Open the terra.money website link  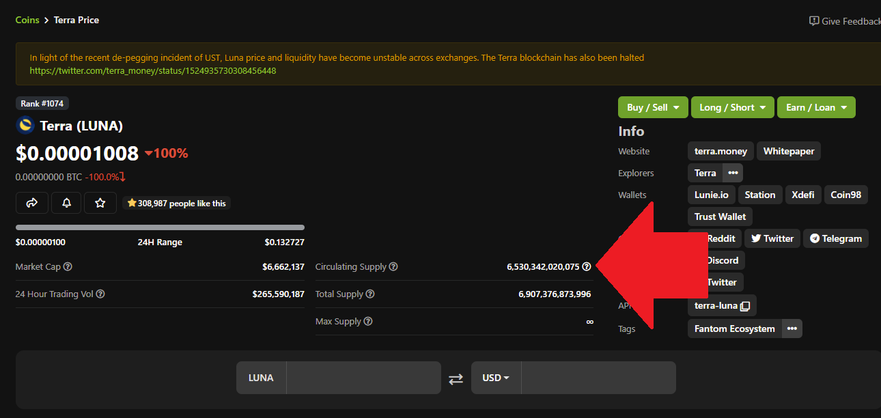click(721, 151)
